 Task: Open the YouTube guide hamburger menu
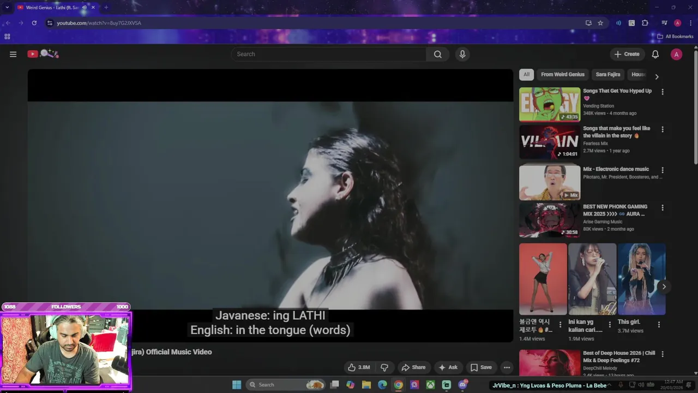[x=13, y=54]
